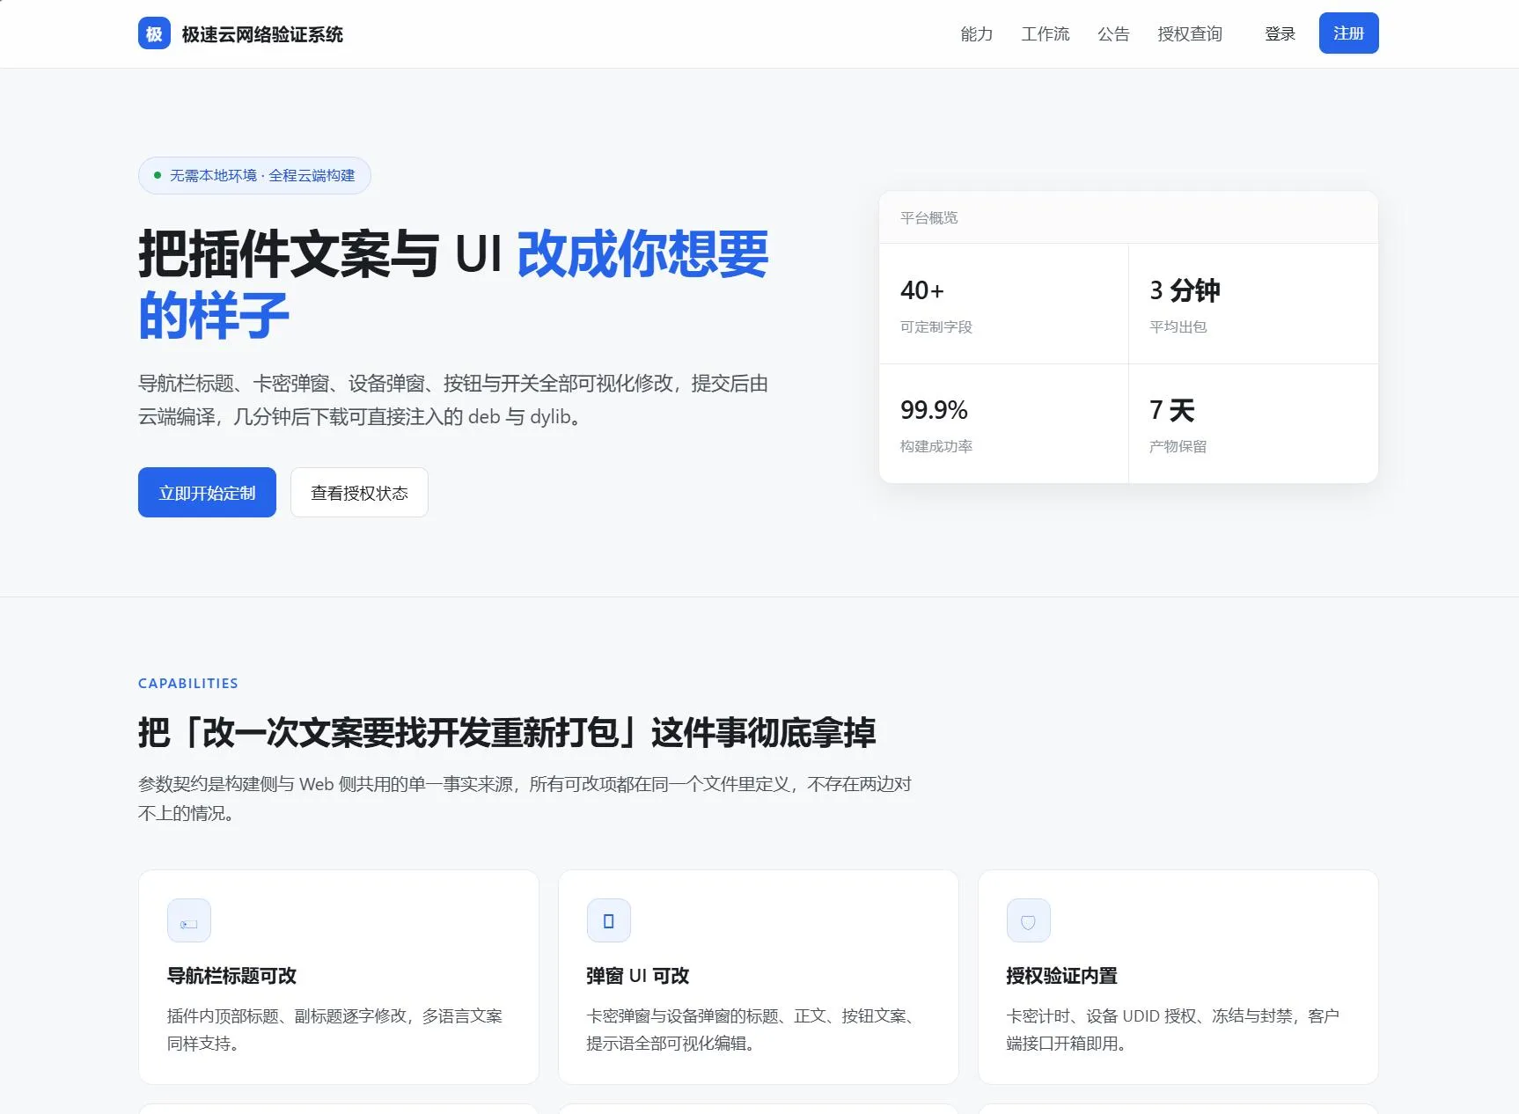Click the section heading about 重新打包
The image size is (1519, 1114).
[x=507, y=732]
